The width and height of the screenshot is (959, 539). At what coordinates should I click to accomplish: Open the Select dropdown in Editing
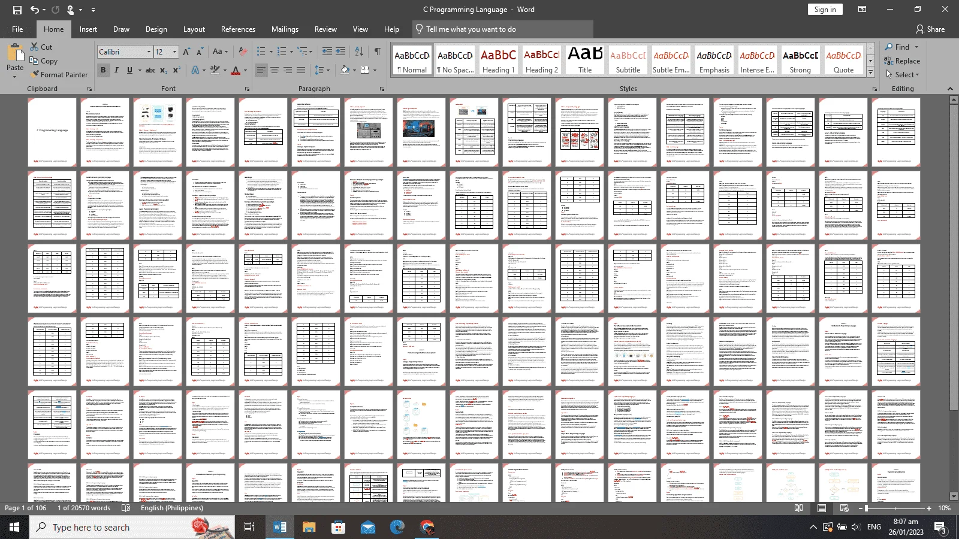click(902, 75)
